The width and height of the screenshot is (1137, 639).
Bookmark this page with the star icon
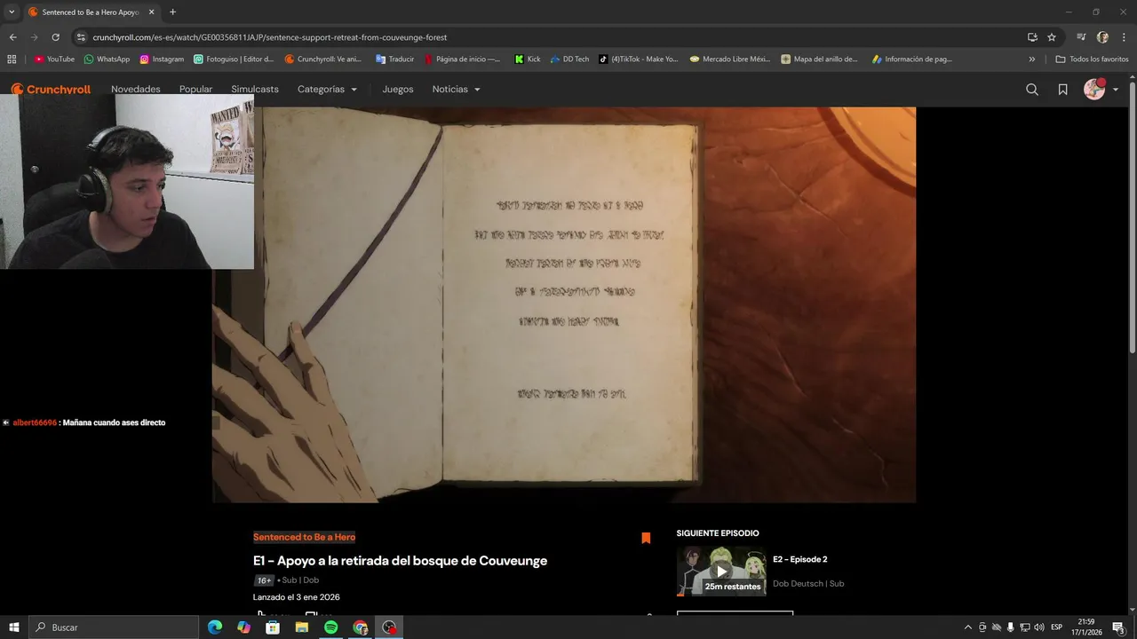(1052, 37)
